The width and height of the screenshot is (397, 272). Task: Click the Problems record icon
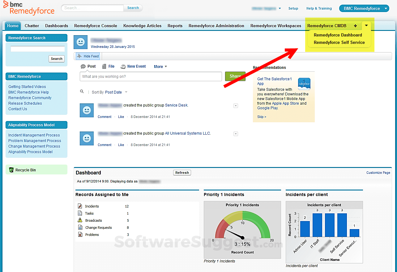(80, 234)
